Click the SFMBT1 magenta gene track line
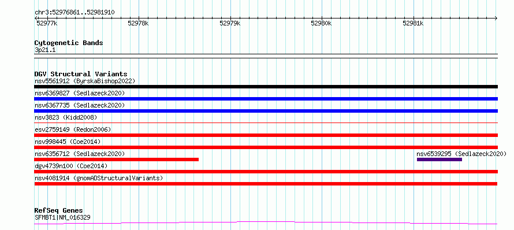Screen dimensions: 514x230 [266, 223]
